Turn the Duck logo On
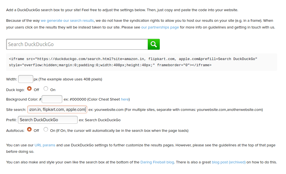Image resolution: width=286 pixels, height=174 pixels. click(x=46, y=88)
